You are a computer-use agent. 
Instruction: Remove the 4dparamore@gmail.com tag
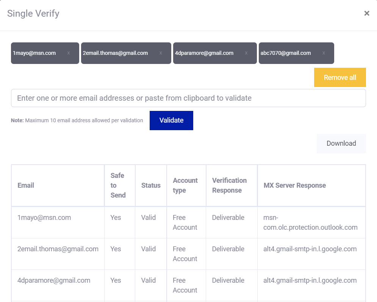pyautogui.click(x=246, y=53)
